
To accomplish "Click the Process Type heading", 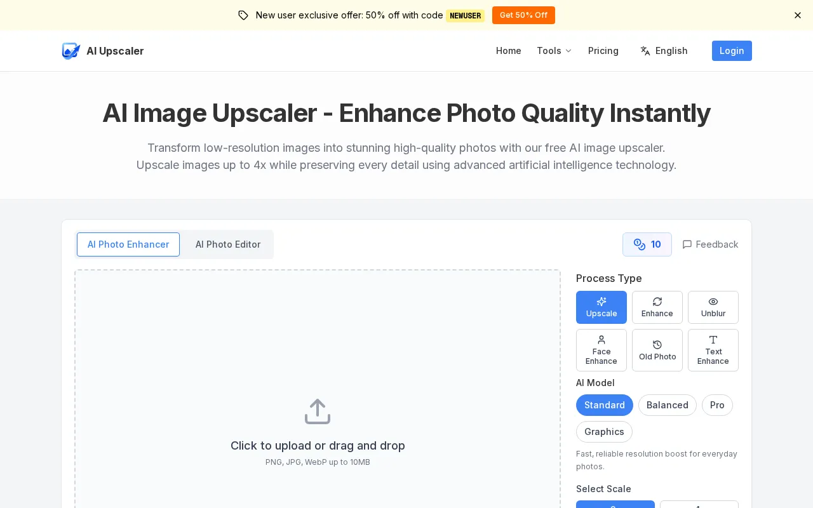I will click(609, 278).
